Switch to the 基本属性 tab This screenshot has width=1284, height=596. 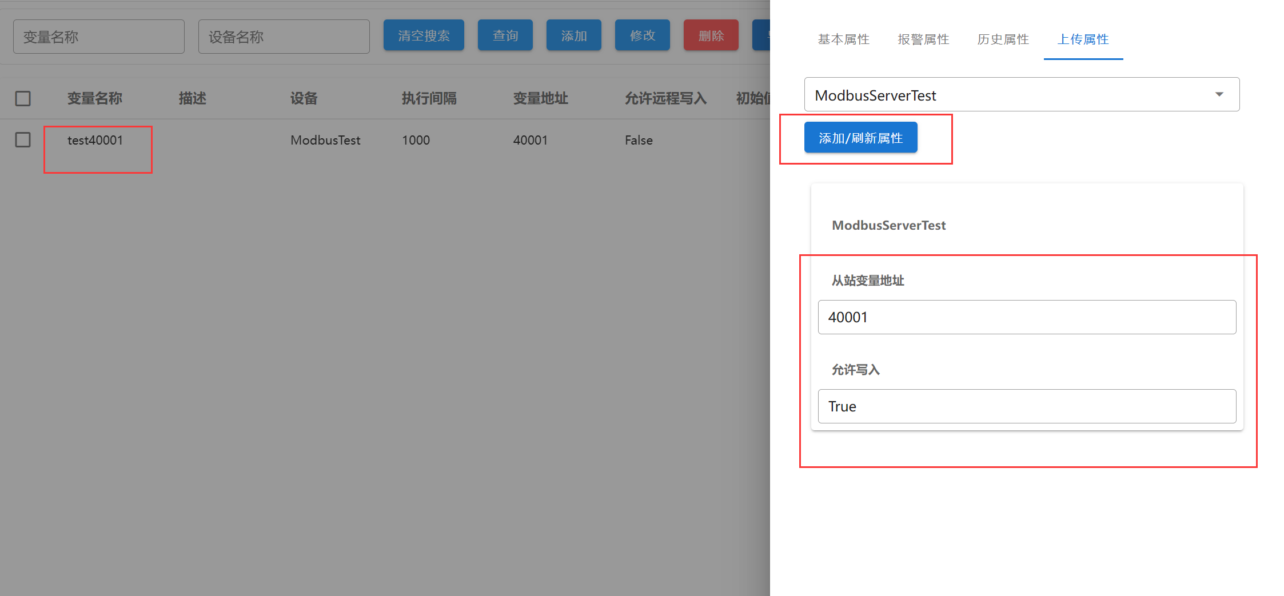(x=843, y=39)
